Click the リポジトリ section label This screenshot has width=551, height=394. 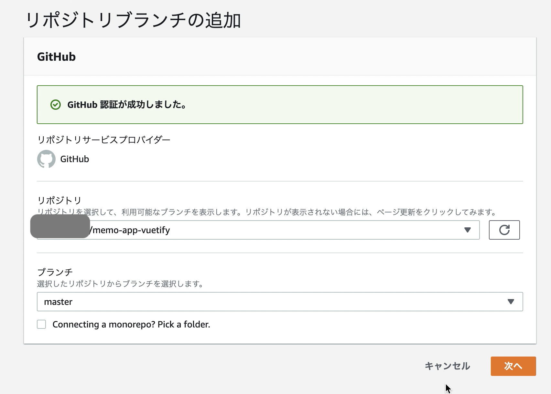[x=59, y=201]
